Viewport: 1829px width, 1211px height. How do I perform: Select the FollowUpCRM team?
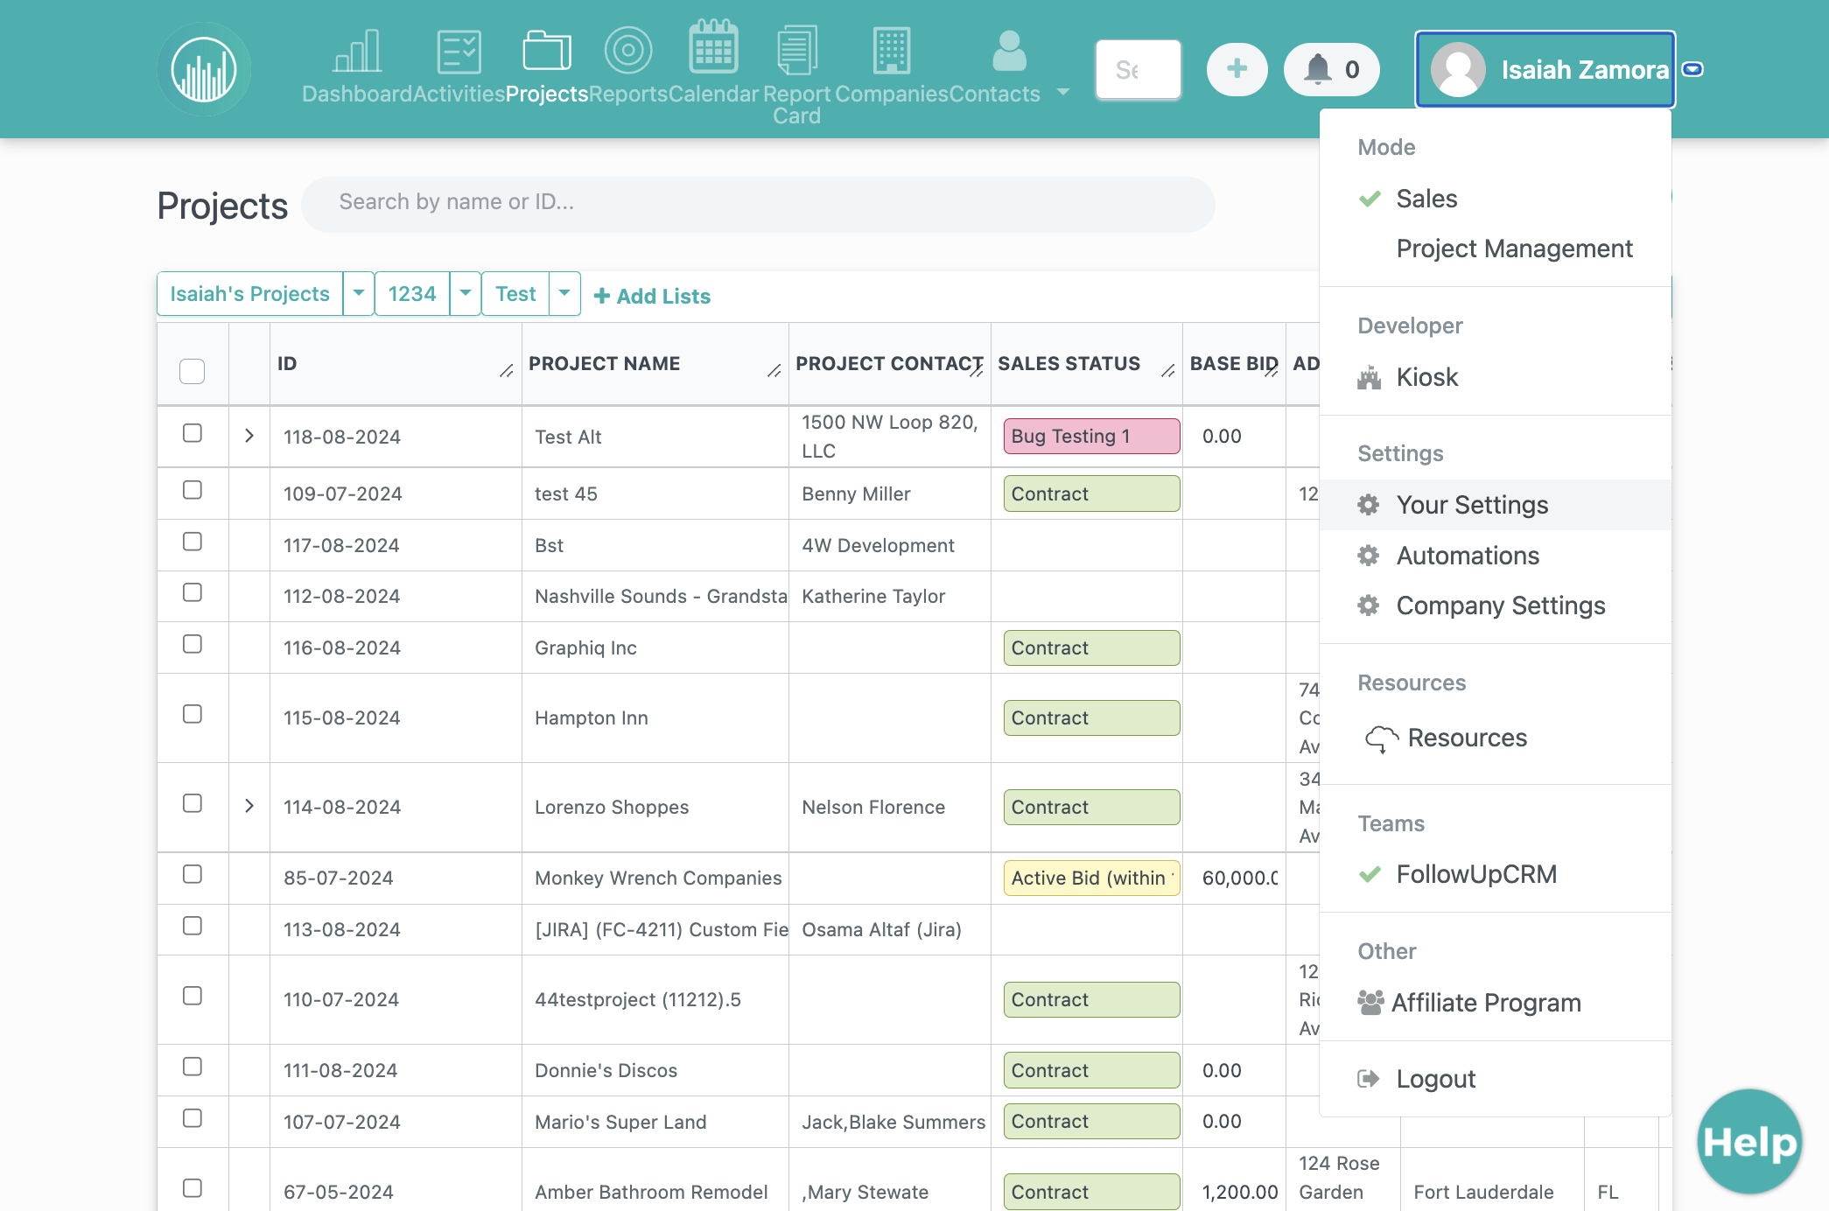point(1495,874)
